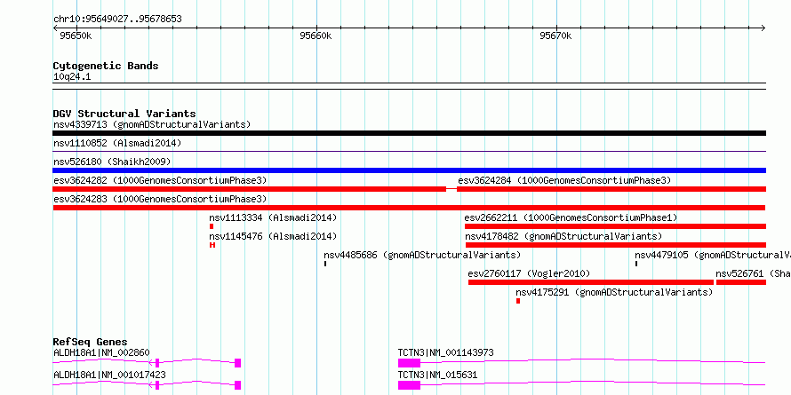Click the RefSeq Genes track title
Screen dimensions: 791x395
(91, 342)
